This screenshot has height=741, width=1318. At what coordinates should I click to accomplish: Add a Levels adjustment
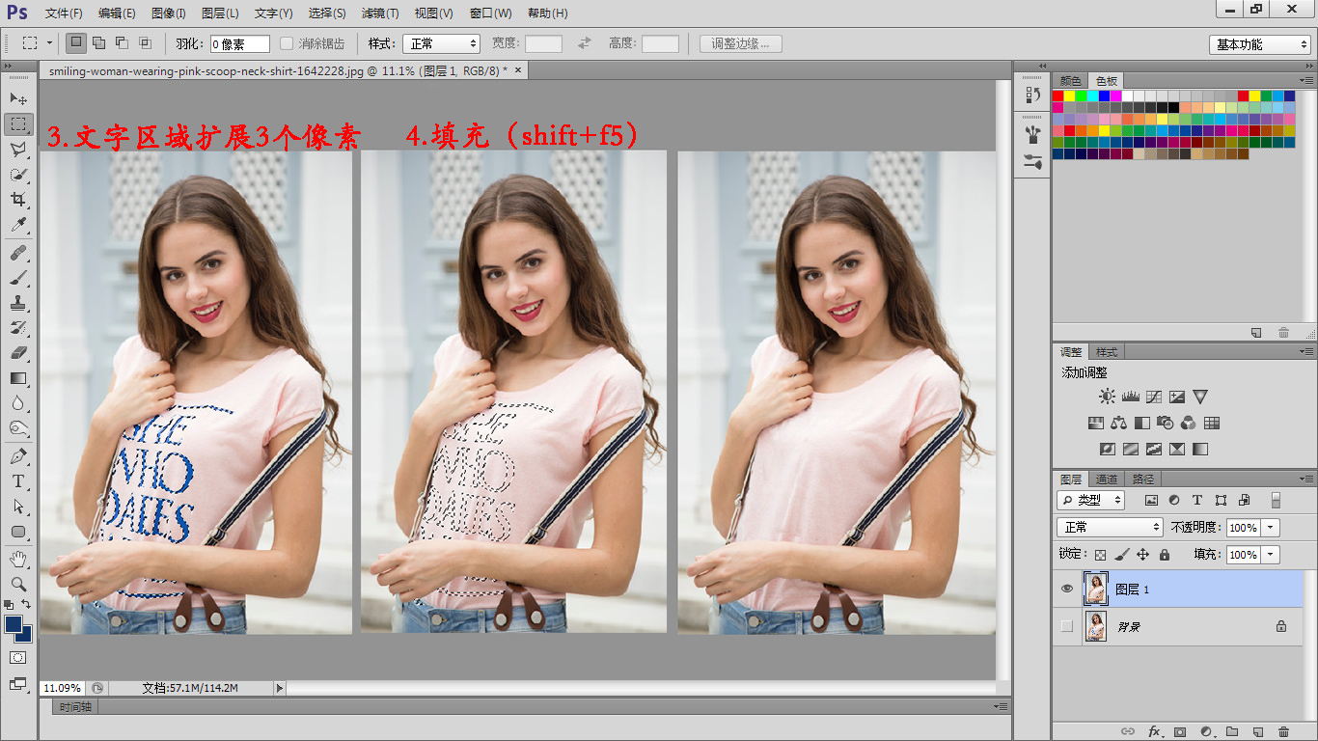click(x=1131, y=397)
